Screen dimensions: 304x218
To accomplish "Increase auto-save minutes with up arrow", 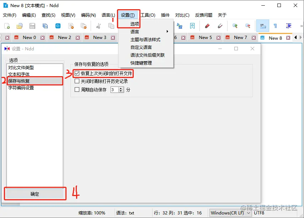I will coord(121,88).
